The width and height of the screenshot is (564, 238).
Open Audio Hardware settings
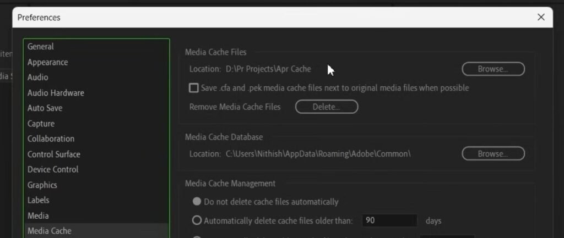tap(56, 93)
